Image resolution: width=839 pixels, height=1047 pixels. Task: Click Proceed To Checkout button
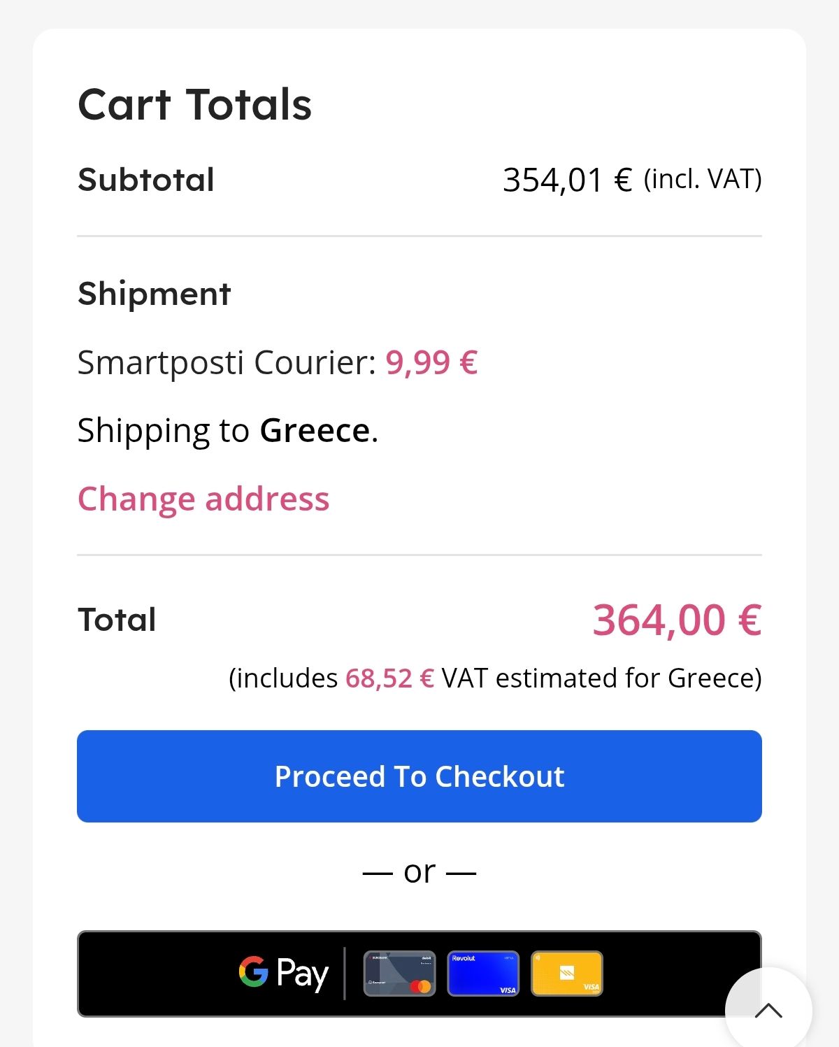419,776
